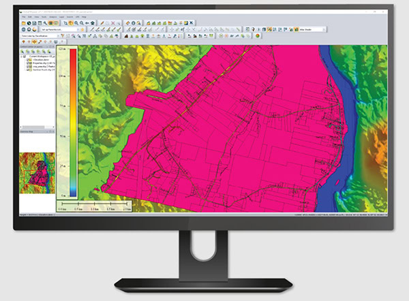
Task: Select the Zoom Out magnifier tool
Action: click(82, 23)
